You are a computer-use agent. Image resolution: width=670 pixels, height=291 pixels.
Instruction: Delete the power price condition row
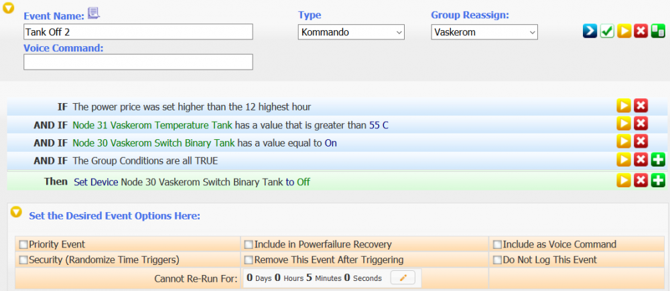point(641,106)
